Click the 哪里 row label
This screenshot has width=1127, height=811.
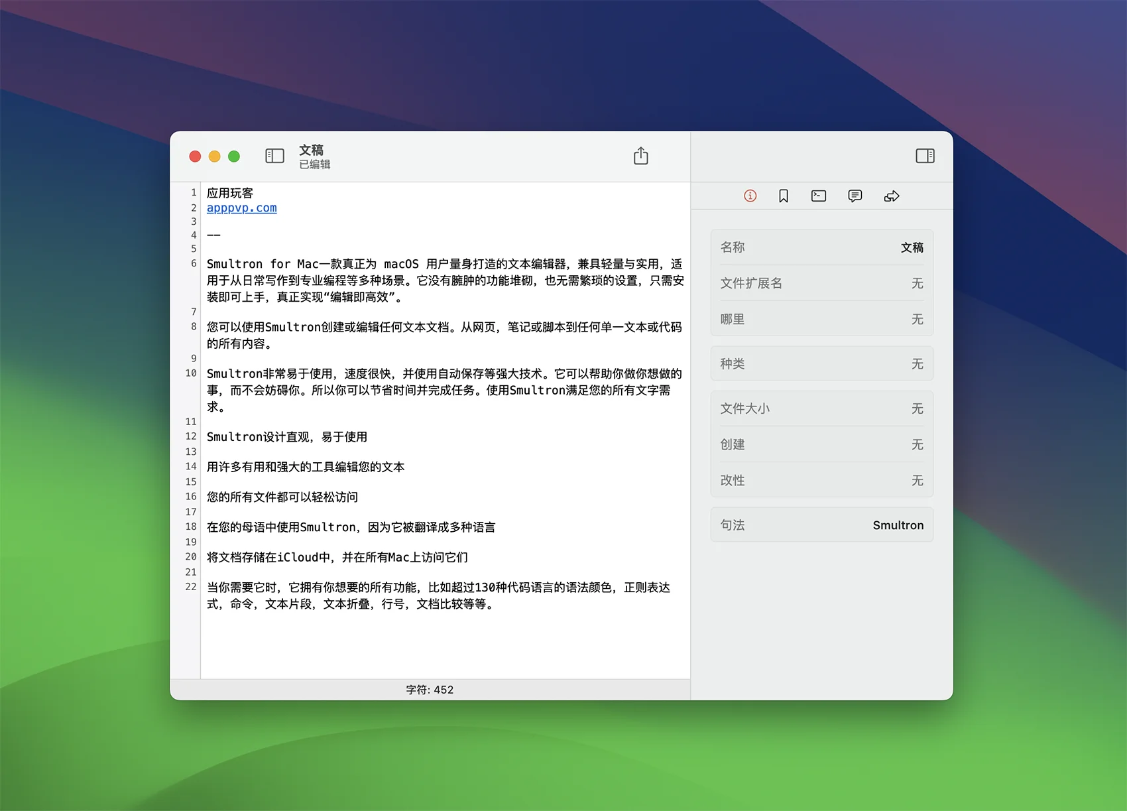pyautogui.click(x=733, y=319)
